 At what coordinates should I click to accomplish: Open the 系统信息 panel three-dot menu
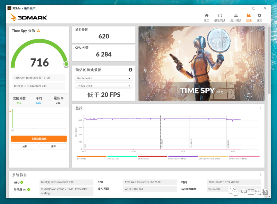click(261, 175)
